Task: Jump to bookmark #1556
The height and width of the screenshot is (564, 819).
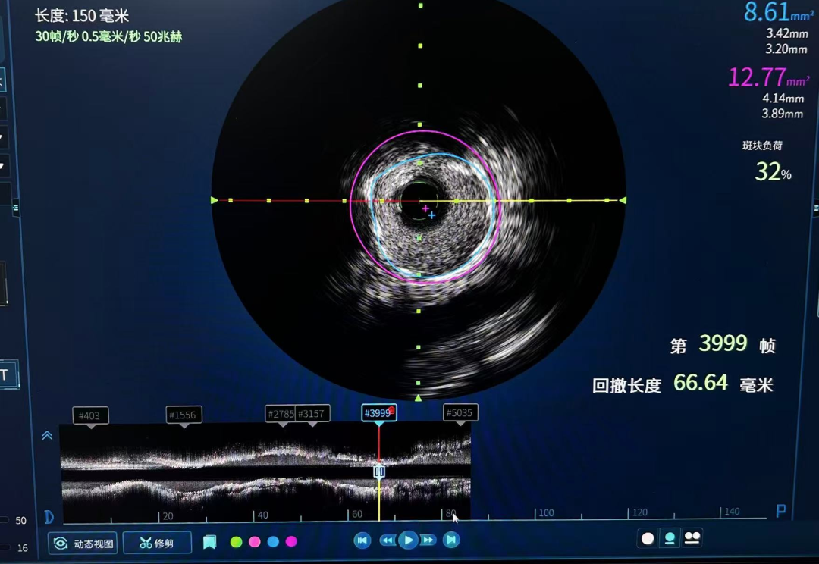Action: point(184,415)
